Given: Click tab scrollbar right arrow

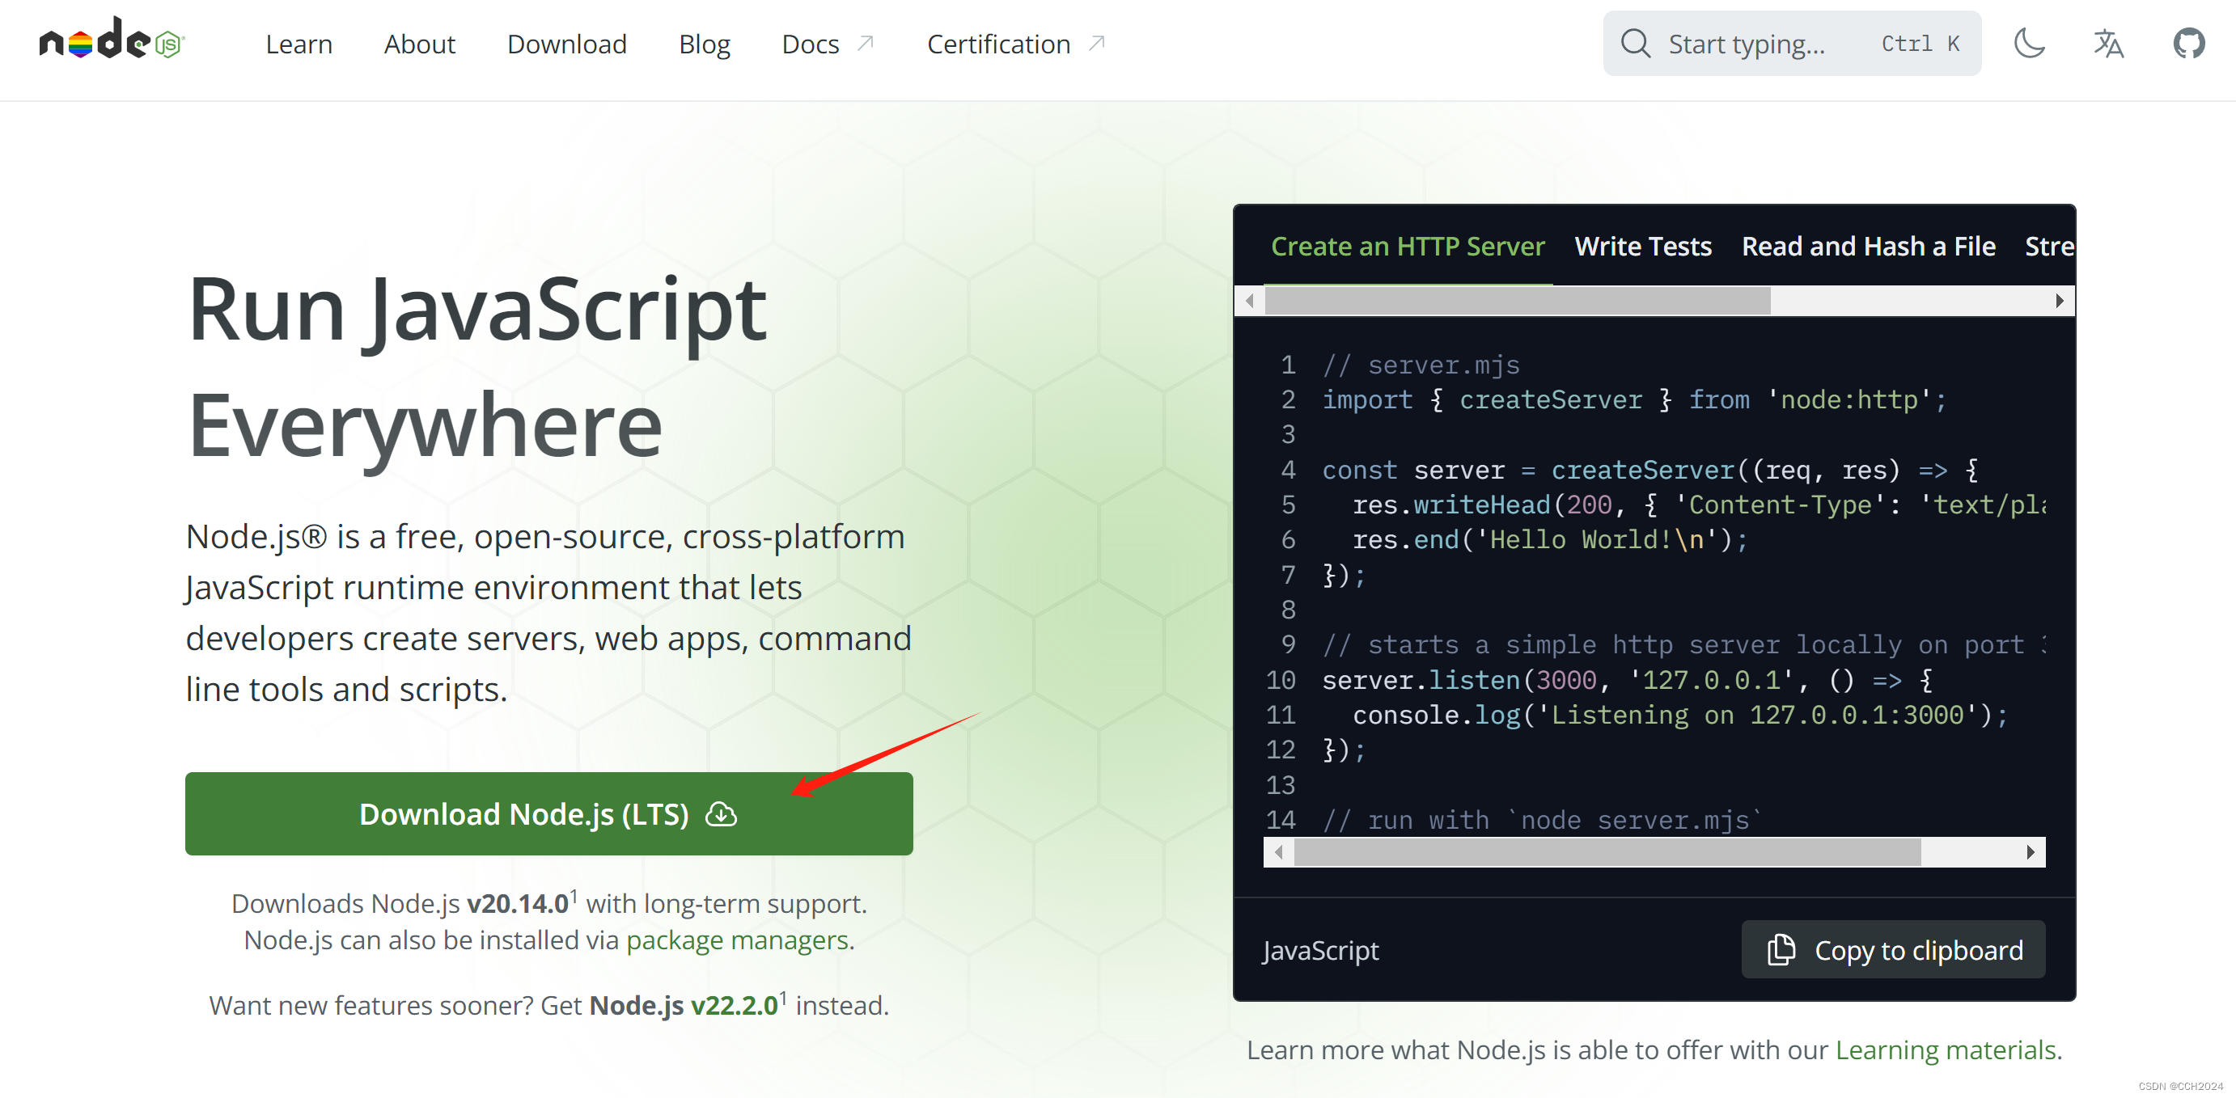Looking at the screenshot, I should (x=2059, y=301).
